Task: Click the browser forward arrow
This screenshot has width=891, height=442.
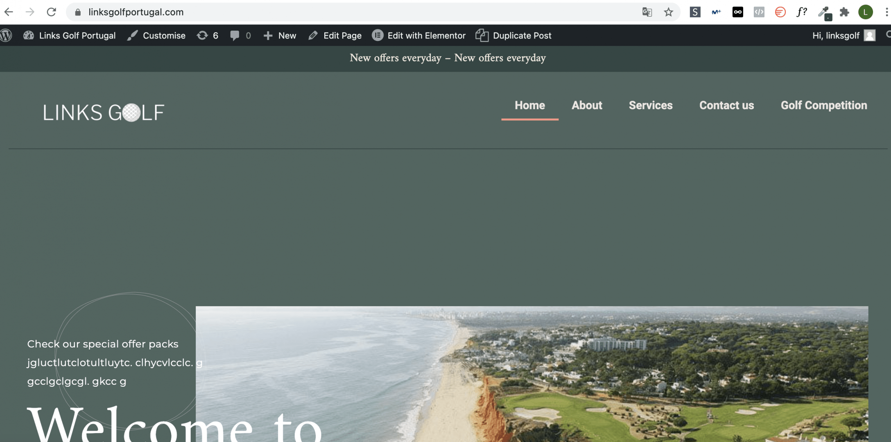Action: (x=30, y=12)
